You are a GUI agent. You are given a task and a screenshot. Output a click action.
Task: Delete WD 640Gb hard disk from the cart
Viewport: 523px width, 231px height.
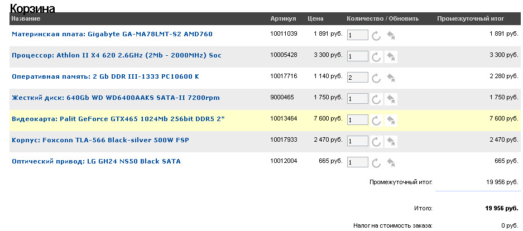click(x=391, y=99)
